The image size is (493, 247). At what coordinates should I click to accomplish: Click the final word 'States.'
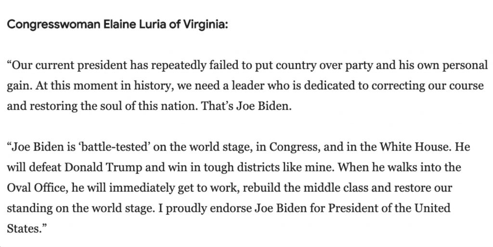pyautogui.click(x=24, y=228)
